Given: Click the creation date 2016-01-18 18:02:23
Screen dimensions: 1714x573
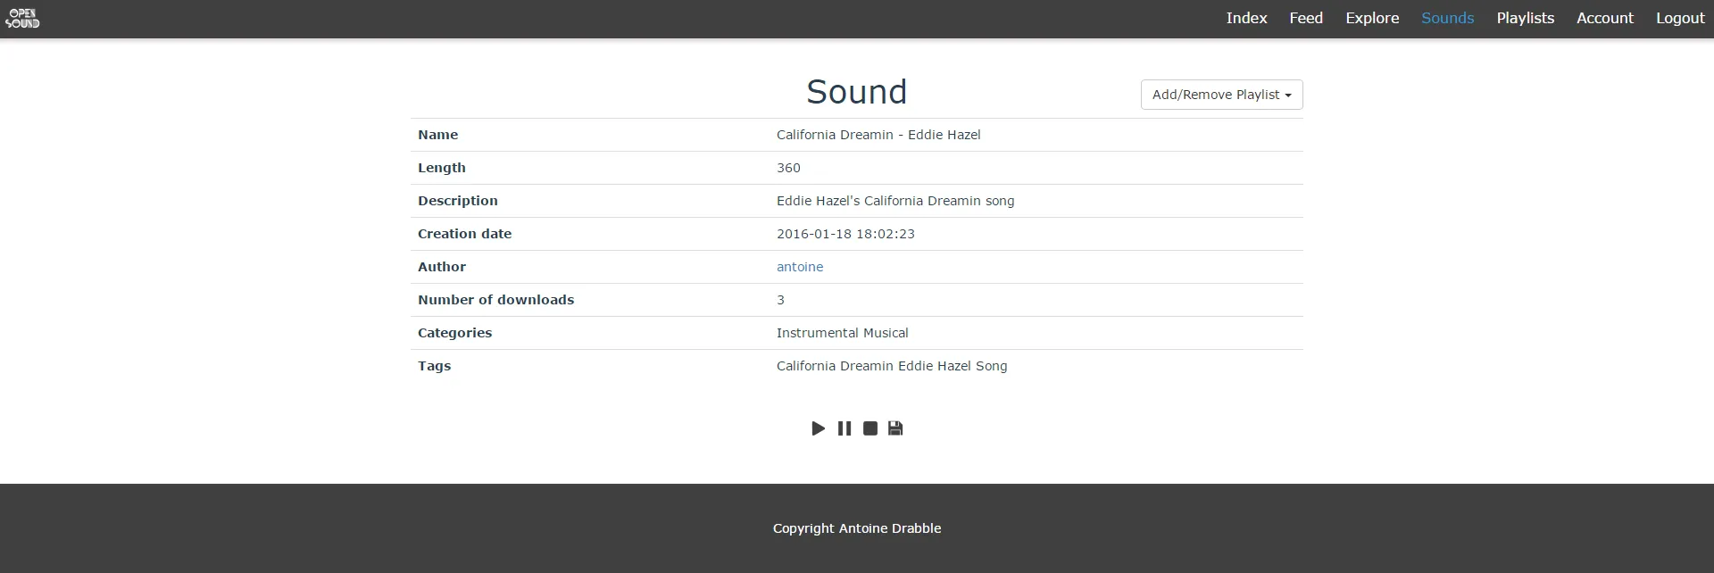Looking at the screenshot, I should (845, 234).
